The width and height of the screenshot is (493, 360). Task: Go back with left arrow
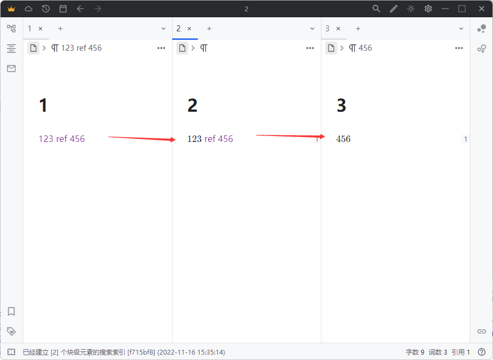tap(80, 9)
